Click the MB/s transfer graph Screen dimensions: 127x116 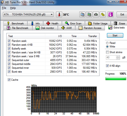pyautogui.click(x=64, y=100)
